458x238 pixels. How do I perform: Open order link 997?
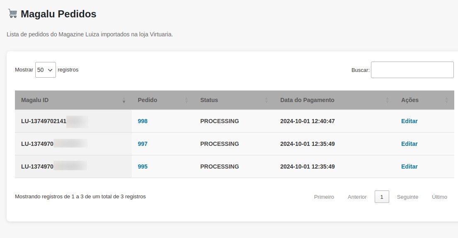point(143,144)
